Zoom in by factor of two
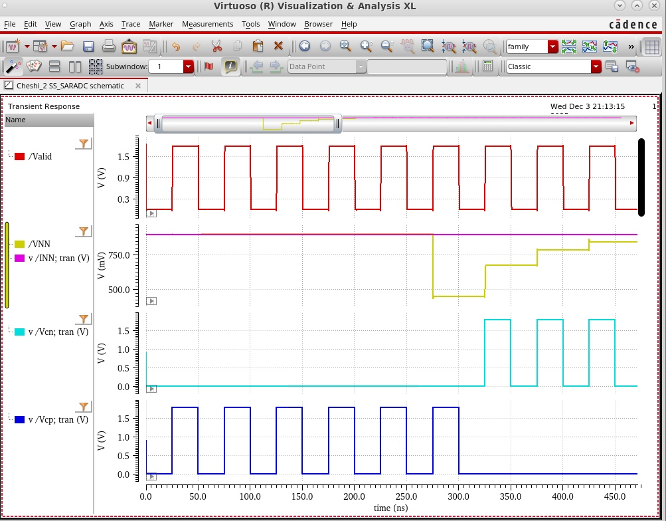Viewport: 666px width, 521px height. pyautogui.click(x=366, y=46)
